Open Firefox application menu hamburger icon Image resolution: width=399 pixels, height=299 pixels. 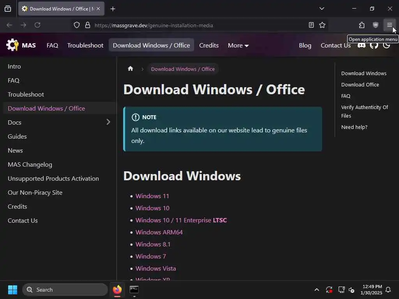[x=389, y=25]
